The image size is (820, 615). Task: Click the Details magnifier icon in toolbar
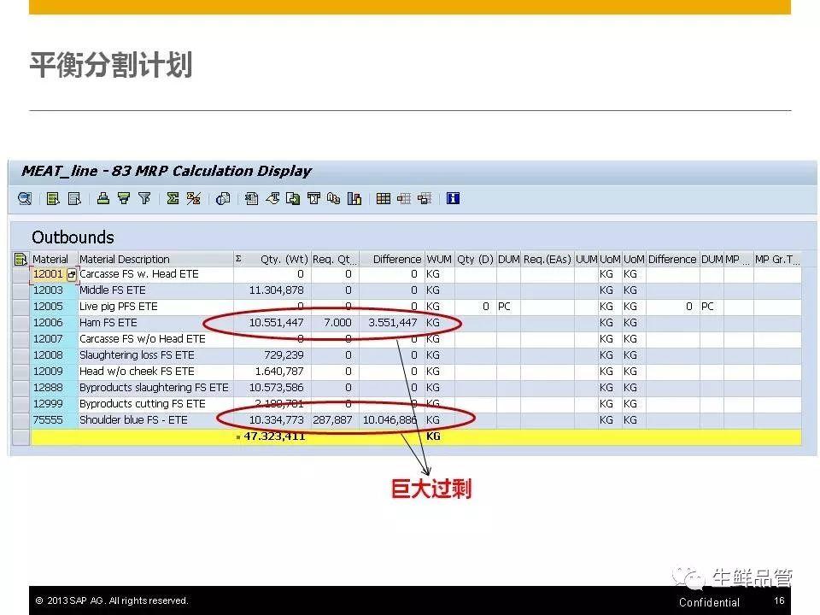point(25,198)
